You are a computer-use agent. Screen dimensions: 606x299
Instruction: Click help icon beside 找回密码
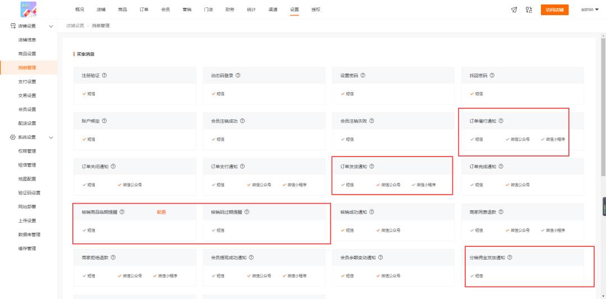492,75
